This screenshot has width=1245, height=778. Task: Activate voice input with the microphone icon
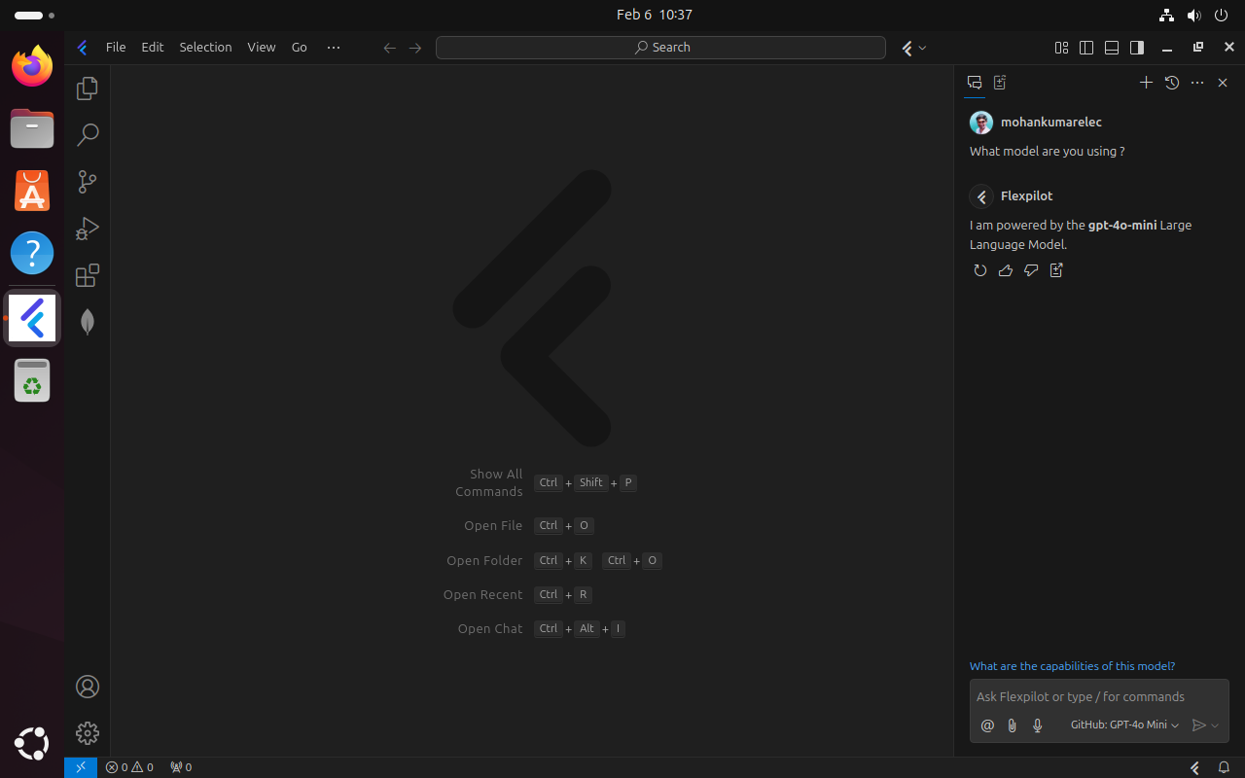click(1037, 725)
